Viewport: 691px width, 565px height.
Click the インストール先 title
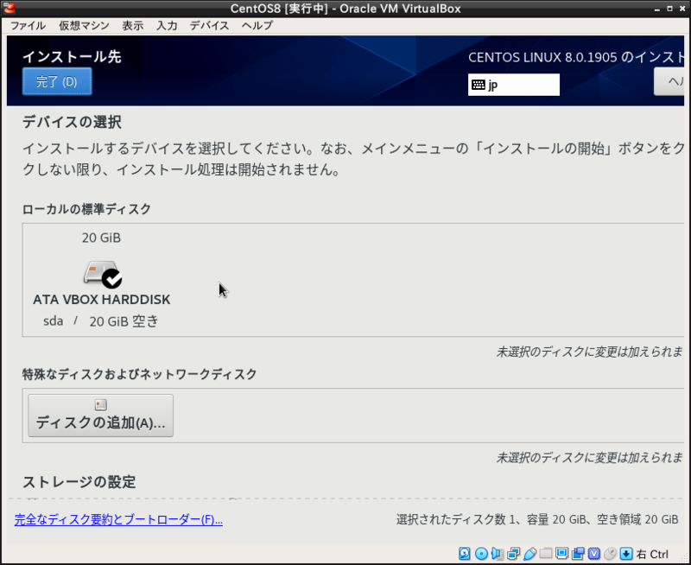(72, 57)
